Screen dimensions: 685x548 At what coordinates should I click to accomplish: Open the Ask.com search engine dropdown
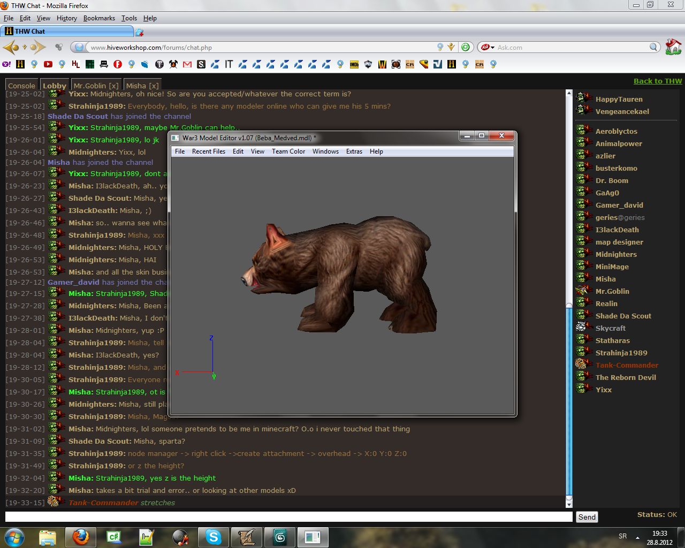click(487, 47)
